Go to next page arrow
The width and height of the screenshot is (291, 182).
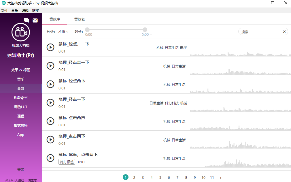(221, 178)
